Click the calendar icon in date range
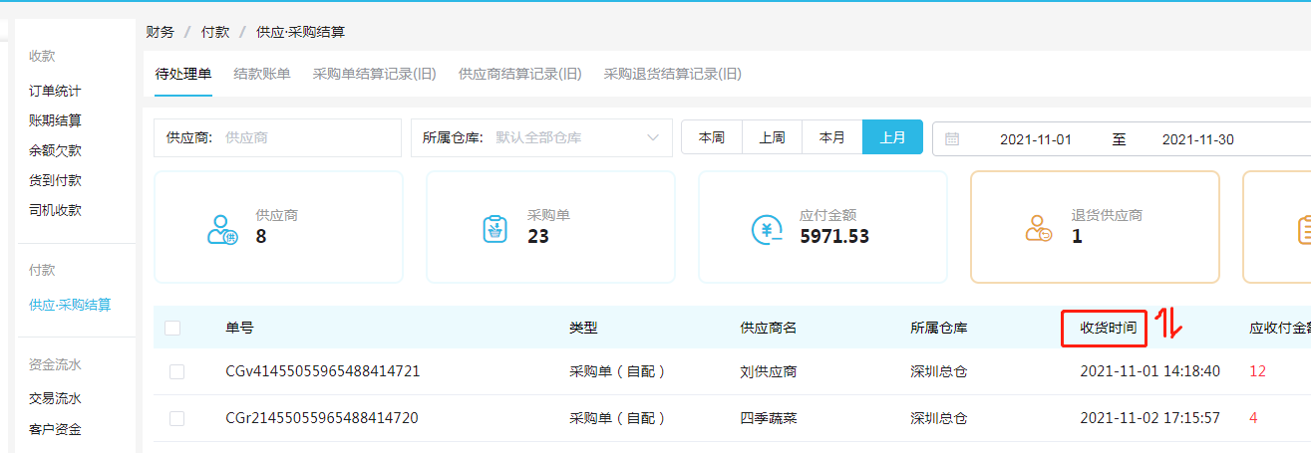1311x453 pixels. click(x=952, y=139)
